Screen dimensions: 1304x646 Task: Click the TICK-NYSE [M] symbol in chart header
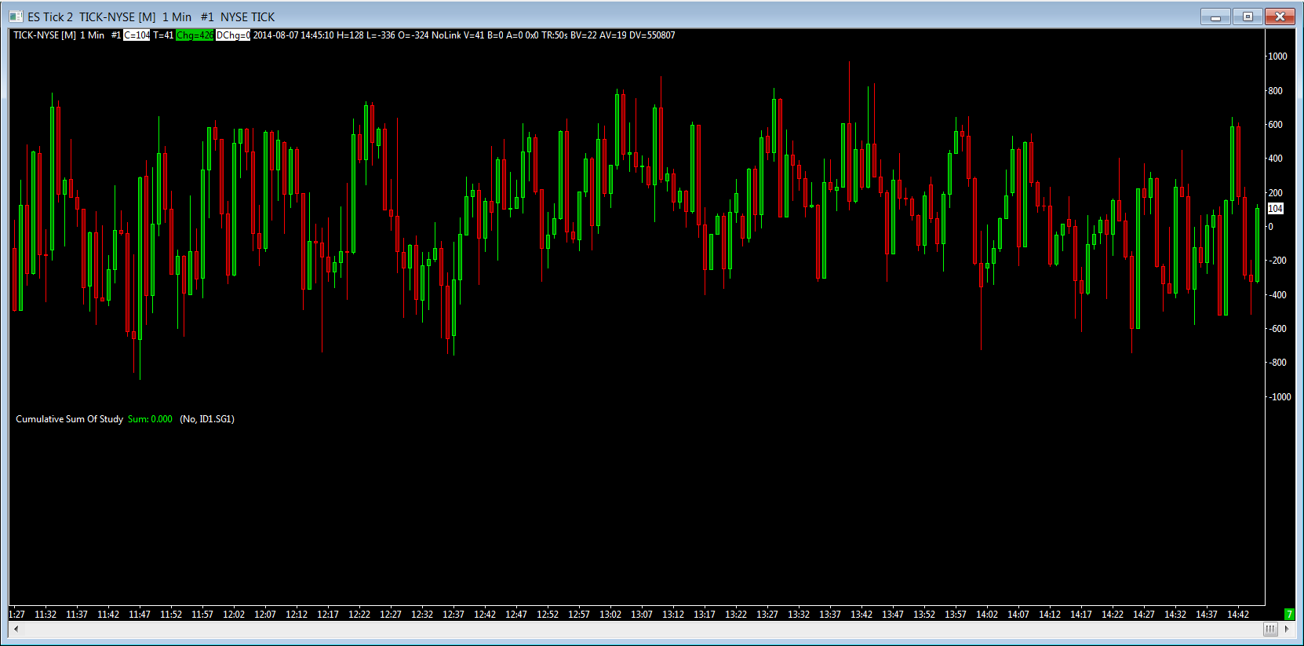45,35
